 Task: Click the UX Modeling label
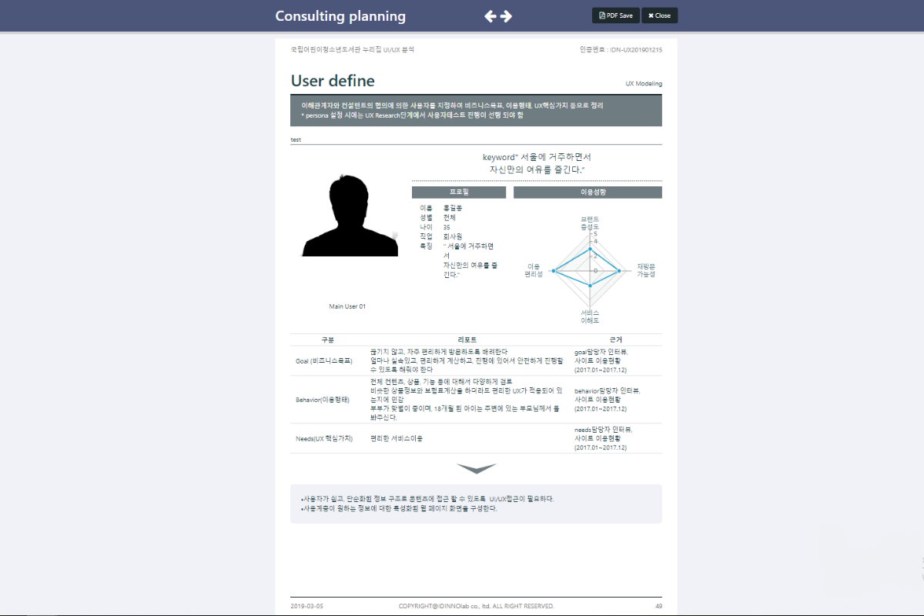pos(643,83)
